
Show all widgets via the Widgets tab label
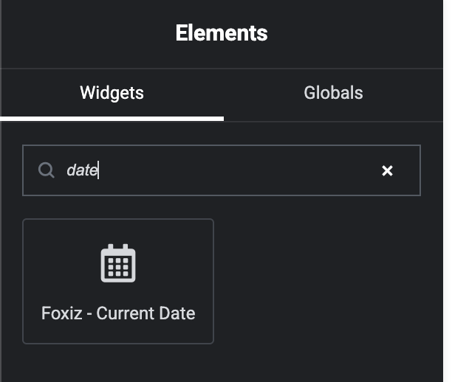tap(112, 93)
